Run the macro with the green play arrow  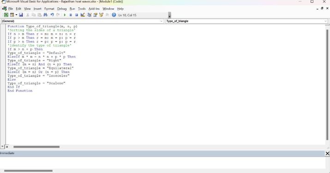point(65,15)
